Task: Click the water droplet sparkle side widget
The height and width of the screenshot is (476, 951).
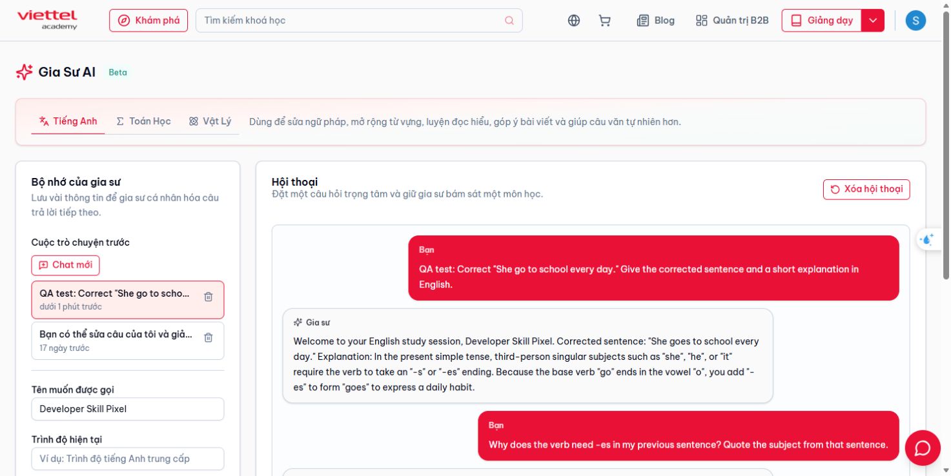Action: (x=927, y=240)
